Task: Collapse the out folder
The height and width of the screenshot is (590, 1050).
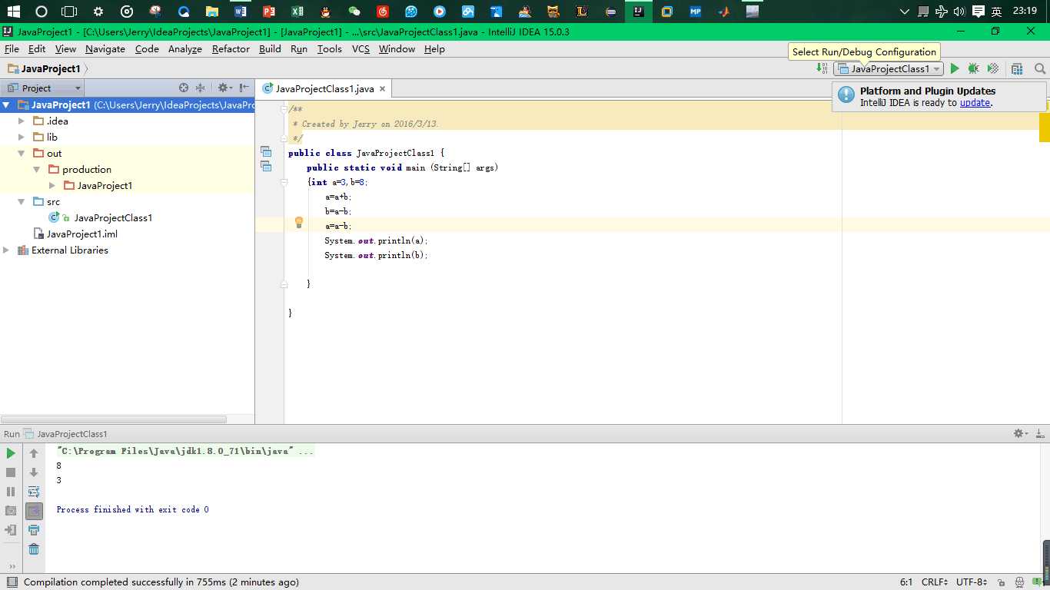Action: pyautogui.click(x=22, y=154)
